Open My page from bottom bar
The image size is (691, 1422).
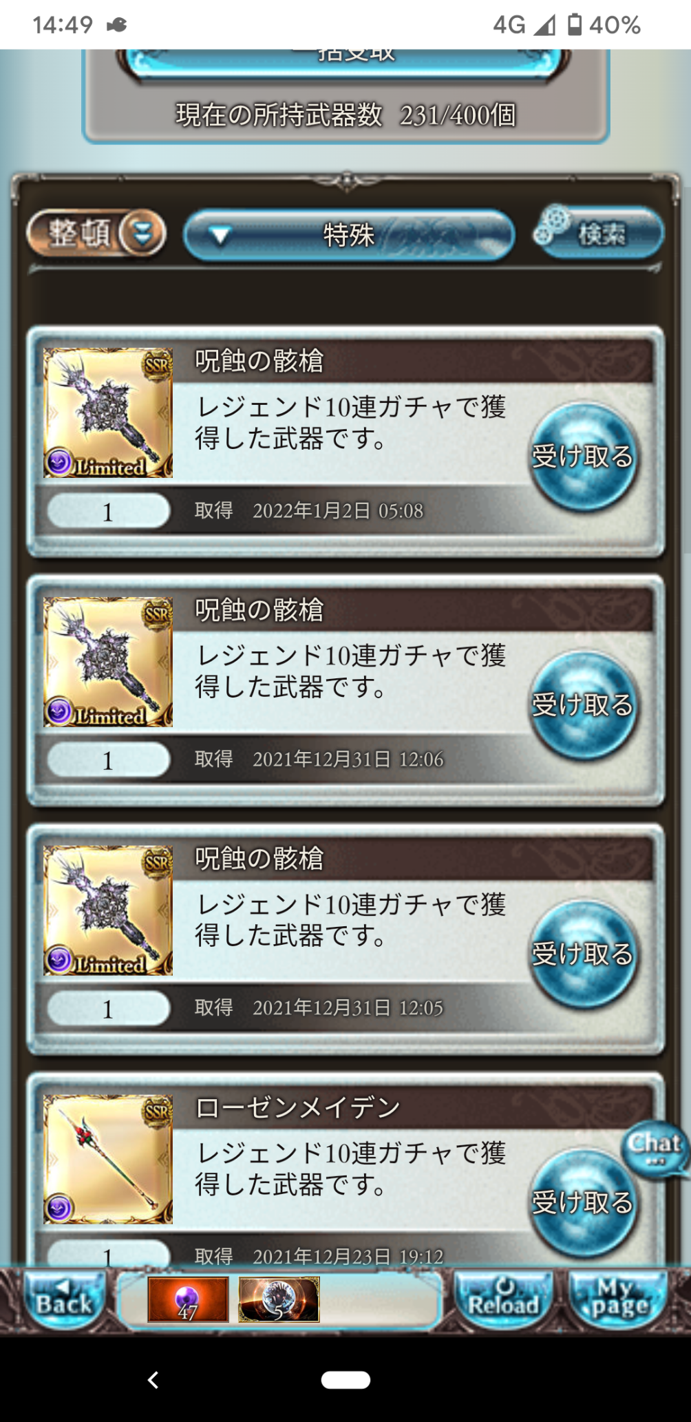point(619,1299)
